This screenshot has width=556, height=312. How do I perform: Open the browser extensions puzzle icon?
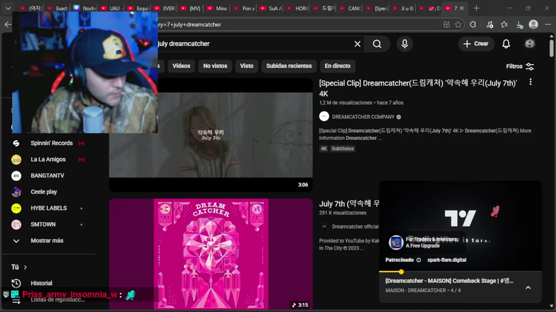point(473,25)
